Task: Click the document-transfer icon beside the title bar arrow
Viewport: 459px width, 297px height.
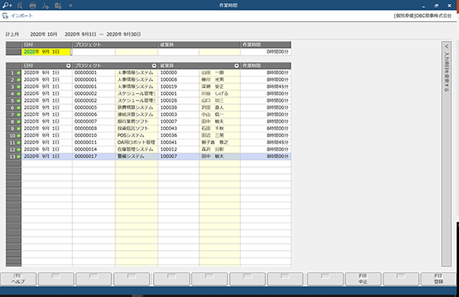Action: coord(58,5)
